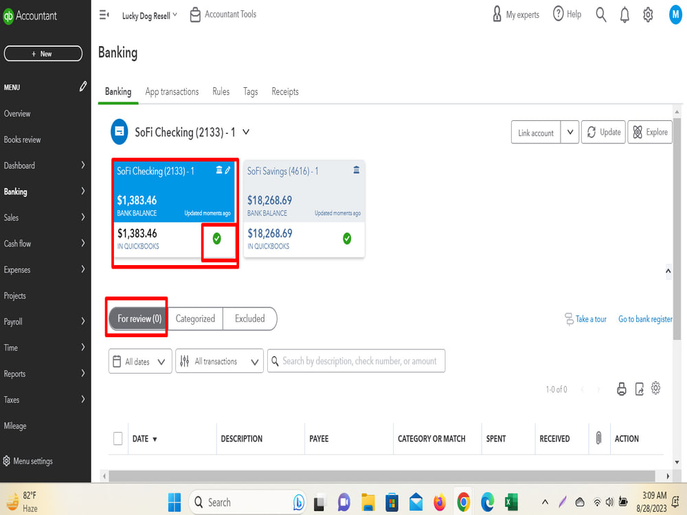This screenshot has height=515, width=687.
Task: Open the Accountant Tools briefcase menu
Action: [223, 15]
